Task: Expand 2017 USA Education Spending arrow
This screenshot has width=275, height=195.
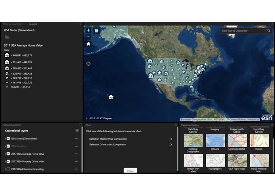Action: click(5, 169)
